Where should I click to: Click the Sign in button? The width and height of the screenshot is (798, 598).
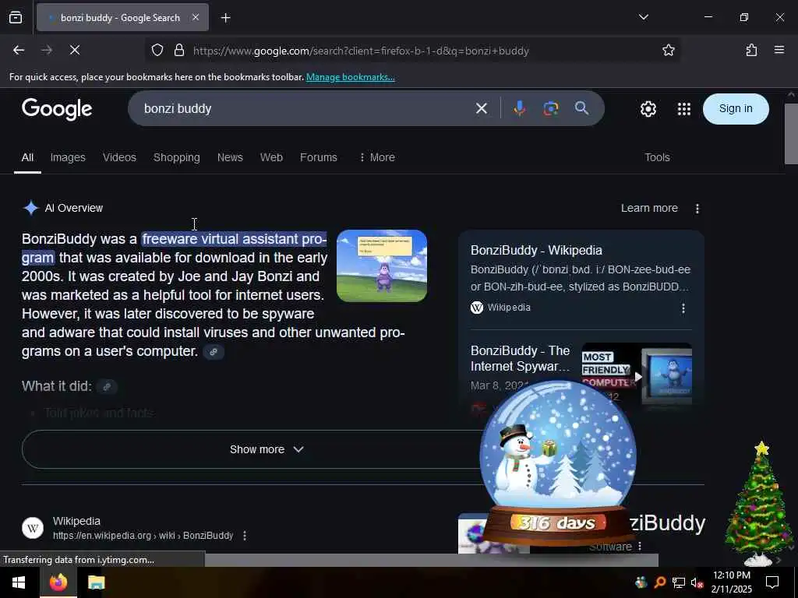point(736,109)
